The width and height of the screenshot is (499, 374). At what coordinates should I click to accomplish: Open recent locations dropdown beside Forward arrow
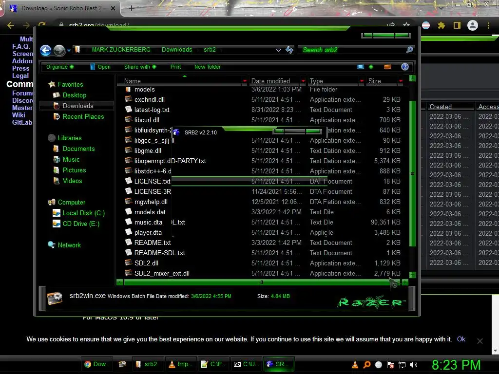coord(69,50)
